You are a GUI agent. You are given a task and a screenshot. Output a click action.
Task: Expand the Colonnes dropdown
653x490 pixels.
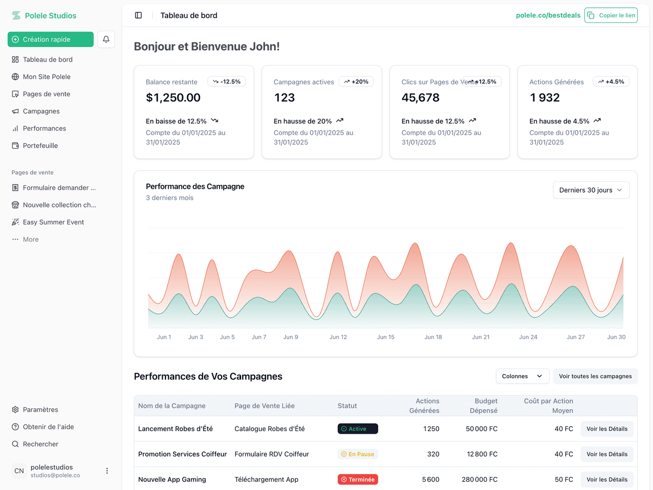pos(522,376)
